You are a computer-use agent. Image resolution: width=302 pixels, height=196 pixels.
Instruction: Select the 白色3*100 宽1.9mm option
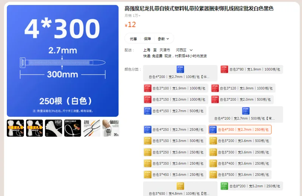(x=176, y=88)
